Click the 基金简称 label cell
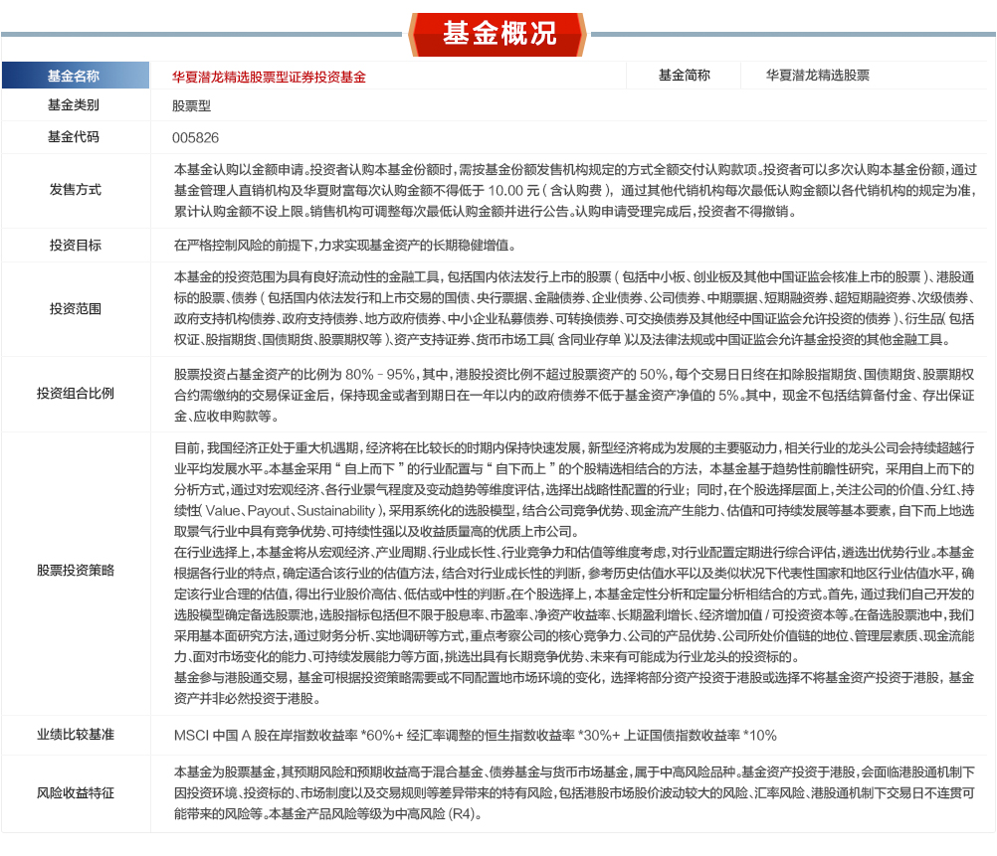Image resolution: width=997 pixels, height=856 pixels. pyautogui.click(x=685, y=76)
